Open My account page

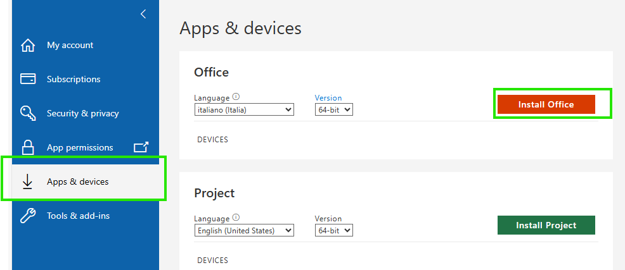click(70, 46)
